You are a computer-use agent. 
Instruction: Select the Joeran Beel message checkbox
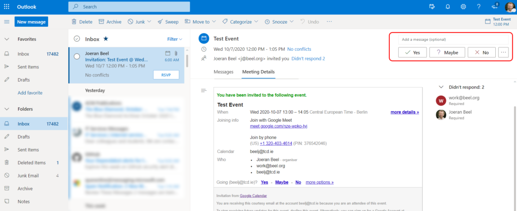[x=77, y=56]
